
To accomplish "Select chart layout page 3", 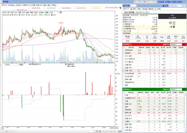I will point(7,131).
